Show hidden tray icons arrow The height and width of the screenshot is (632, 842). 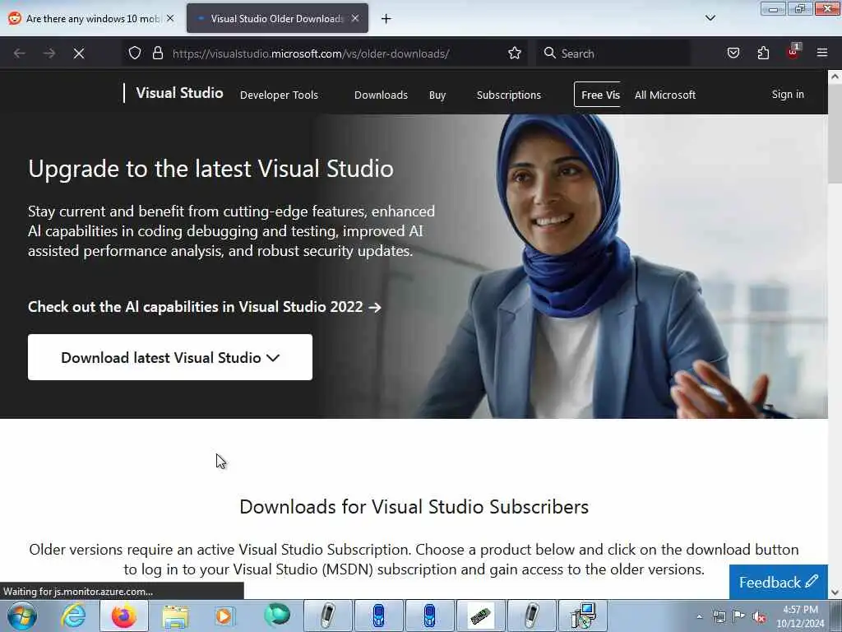[699, 616]
